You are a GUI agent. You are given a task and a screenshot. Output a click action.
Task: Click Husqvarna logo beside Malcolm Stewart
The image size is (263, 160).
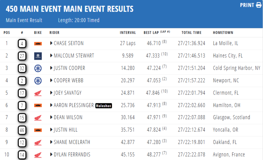tap(38, 56)
